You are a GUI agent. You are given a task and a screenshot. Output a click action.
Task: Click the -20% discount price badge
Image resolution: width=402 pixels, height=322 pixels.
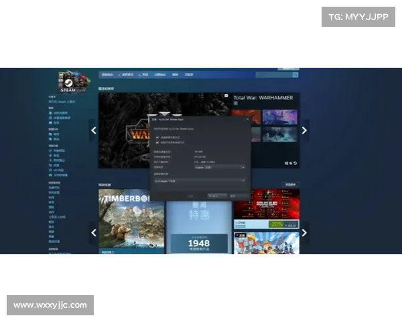276,225
